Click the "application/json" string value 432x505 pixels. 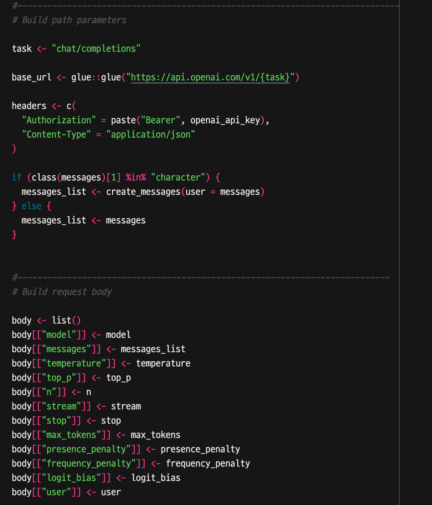point(151,134)
